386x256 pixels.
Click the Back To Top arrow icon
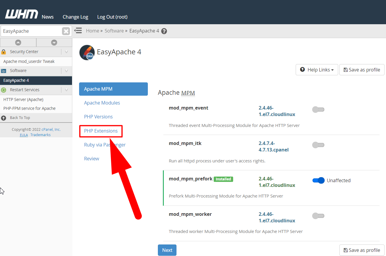tap(4, 118)
